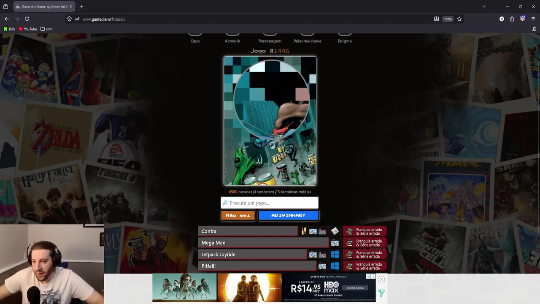Click the Jogo #1446 title
Viewport: 540px width, 304px height.
270,51
